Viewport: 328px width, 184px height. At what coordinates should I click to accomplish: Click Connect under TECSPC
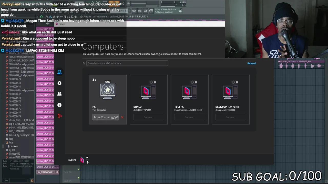(190, 117)
